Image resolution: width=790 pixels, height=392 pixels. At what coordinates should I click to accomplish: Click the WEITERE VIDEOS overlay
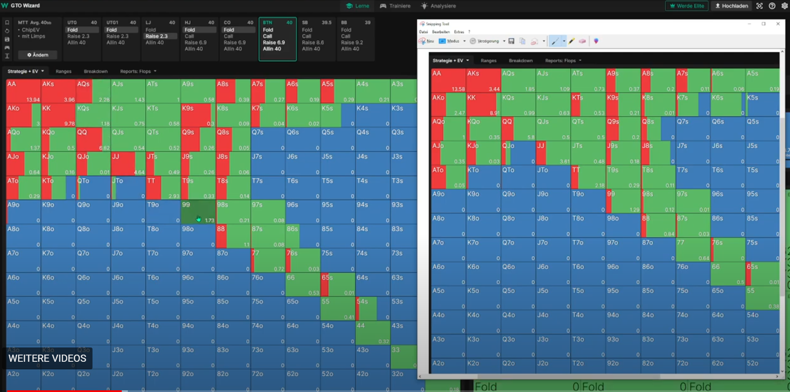48,358
